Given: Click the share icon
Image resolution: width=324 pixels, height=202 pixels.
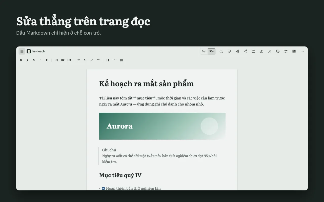Looking at the screenshot, I should (x=246, y=51).
